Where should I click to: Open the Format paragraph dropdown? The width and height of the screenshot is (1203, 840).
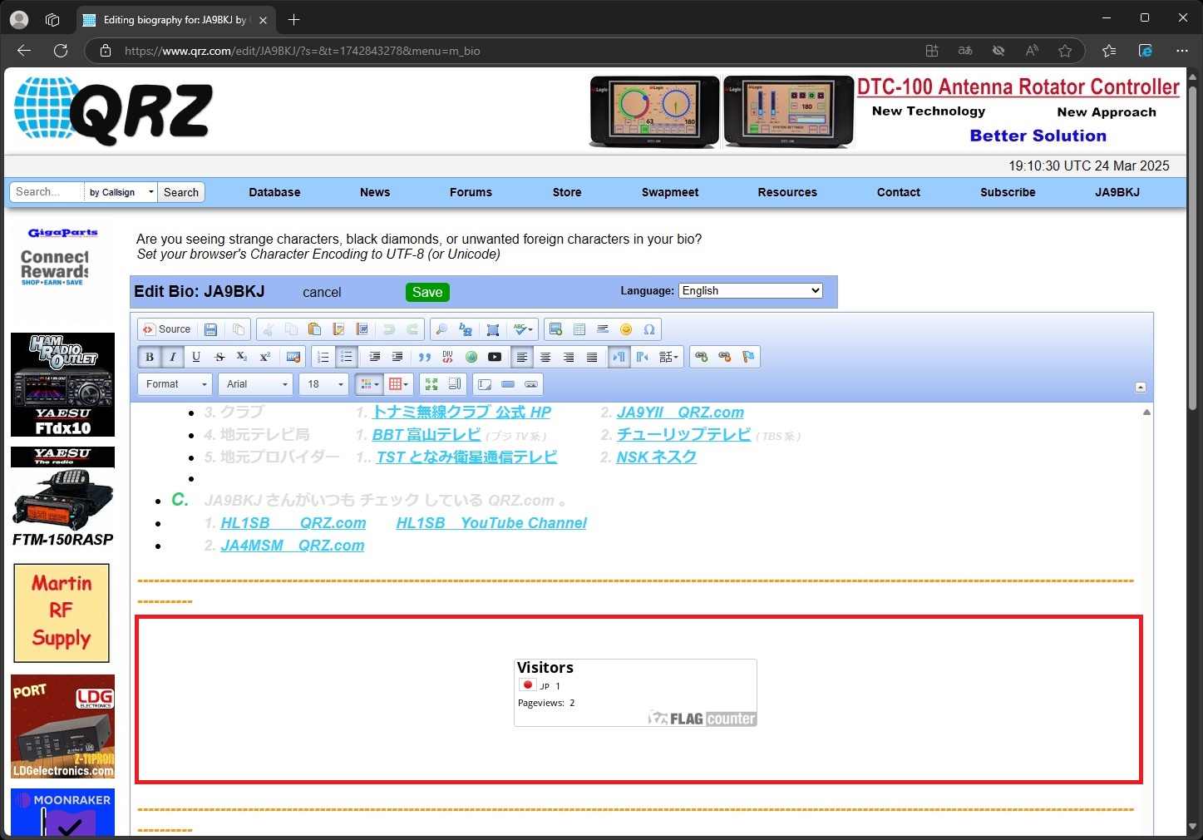(x=175, y=384)
